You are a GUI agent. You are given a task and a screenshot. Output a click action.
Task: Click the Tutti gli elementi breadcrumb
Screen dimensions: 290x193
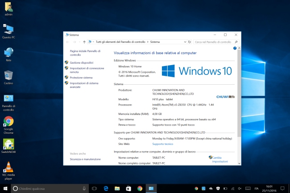(120, 42)
